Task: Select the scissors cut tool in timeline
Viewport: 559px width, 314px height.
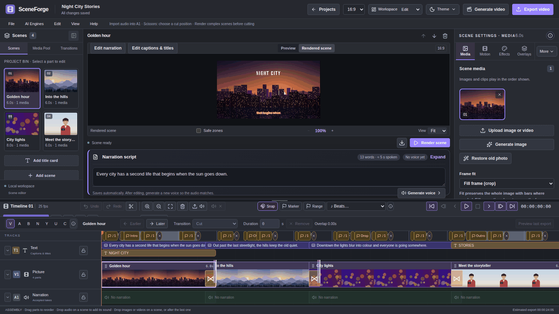Action: (x=131, y=206)
